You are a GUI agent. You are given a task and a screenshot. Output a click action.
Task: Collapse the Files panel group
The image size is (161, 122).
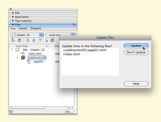click(x=18, y=24)
